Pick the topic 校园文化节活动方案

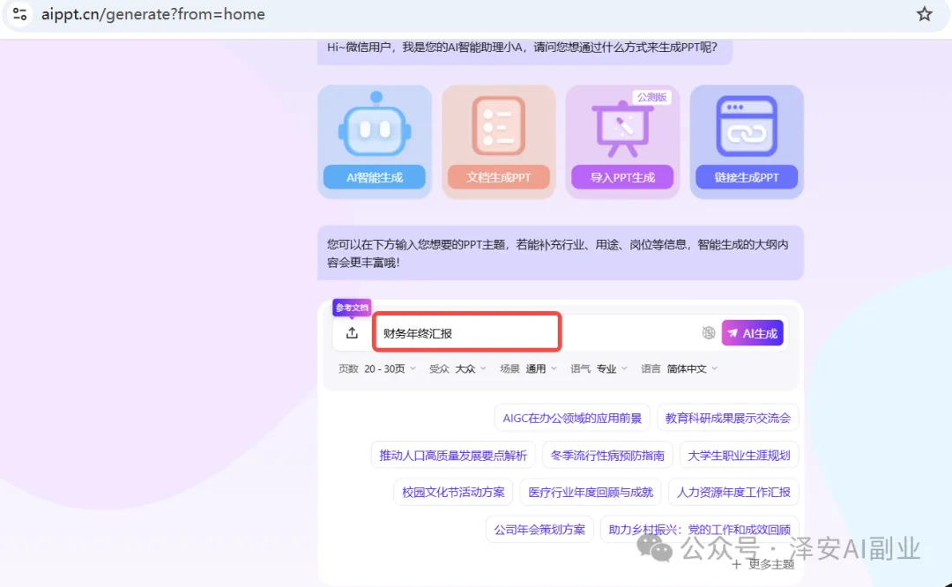(x=453, y=493)
